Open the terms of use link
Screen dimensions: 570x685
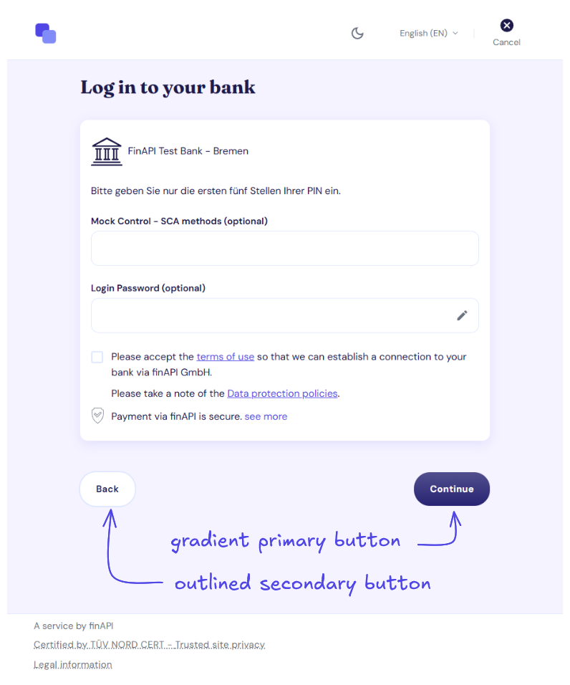pos(225,357)
